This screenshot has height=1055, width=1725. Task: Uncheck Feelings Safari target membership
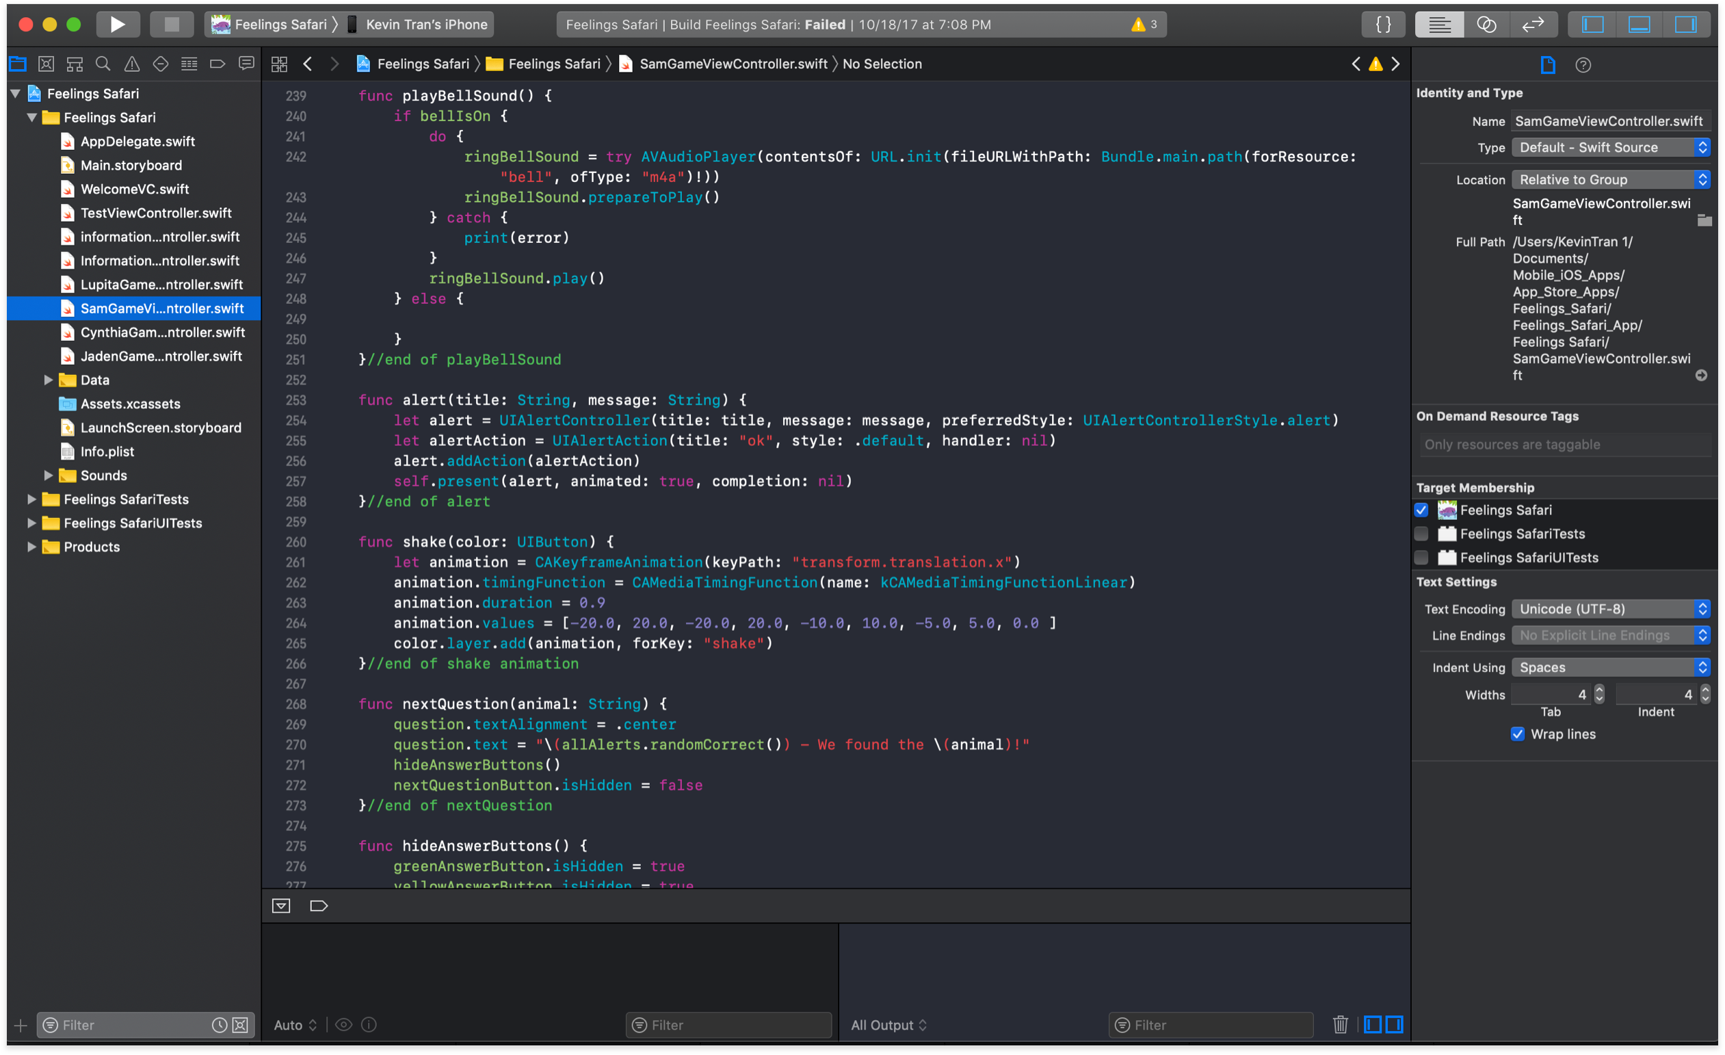tap(1421, 510)
